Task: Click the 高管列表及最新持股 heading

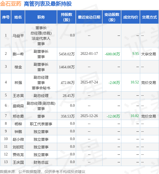Action: pos(48,4)
